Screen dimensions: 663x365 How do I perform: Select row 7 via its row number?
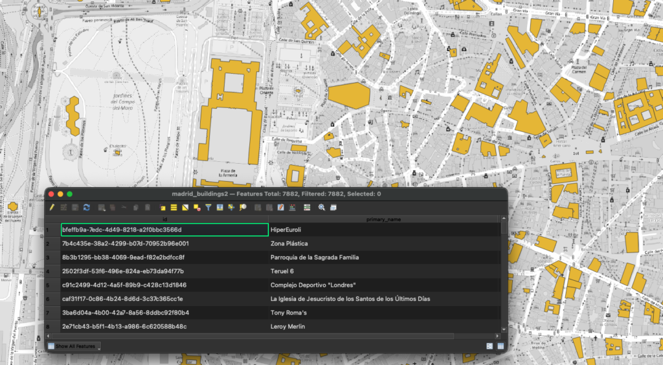(53, 313)
